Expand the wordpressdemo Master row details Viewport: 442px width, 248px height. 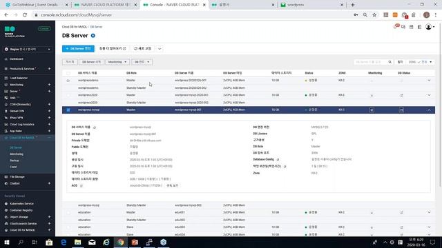429,81
